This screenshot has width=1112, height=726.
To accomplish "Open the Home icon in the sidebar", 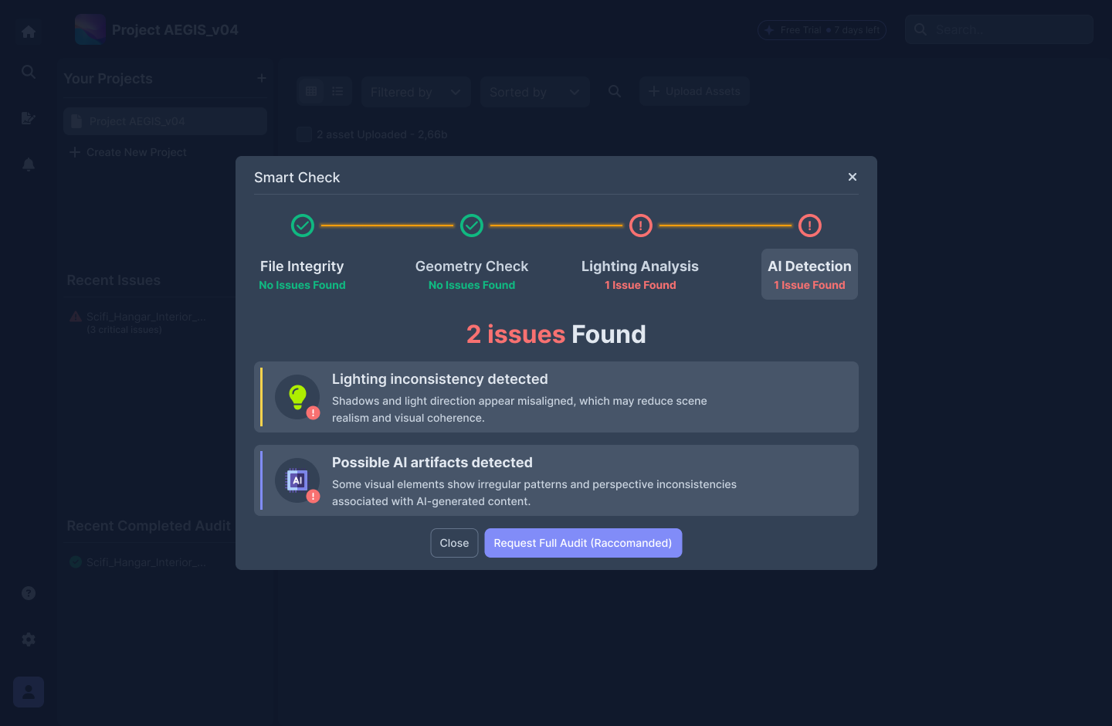I will (x=29, y=32).
